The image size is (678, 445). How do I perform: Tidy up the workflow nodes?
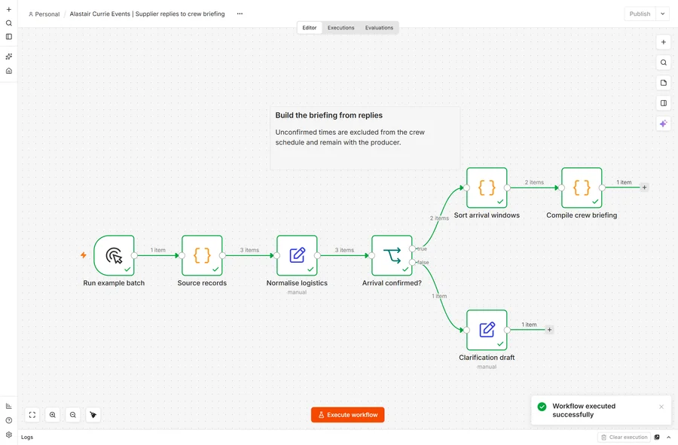pos(93,415)
